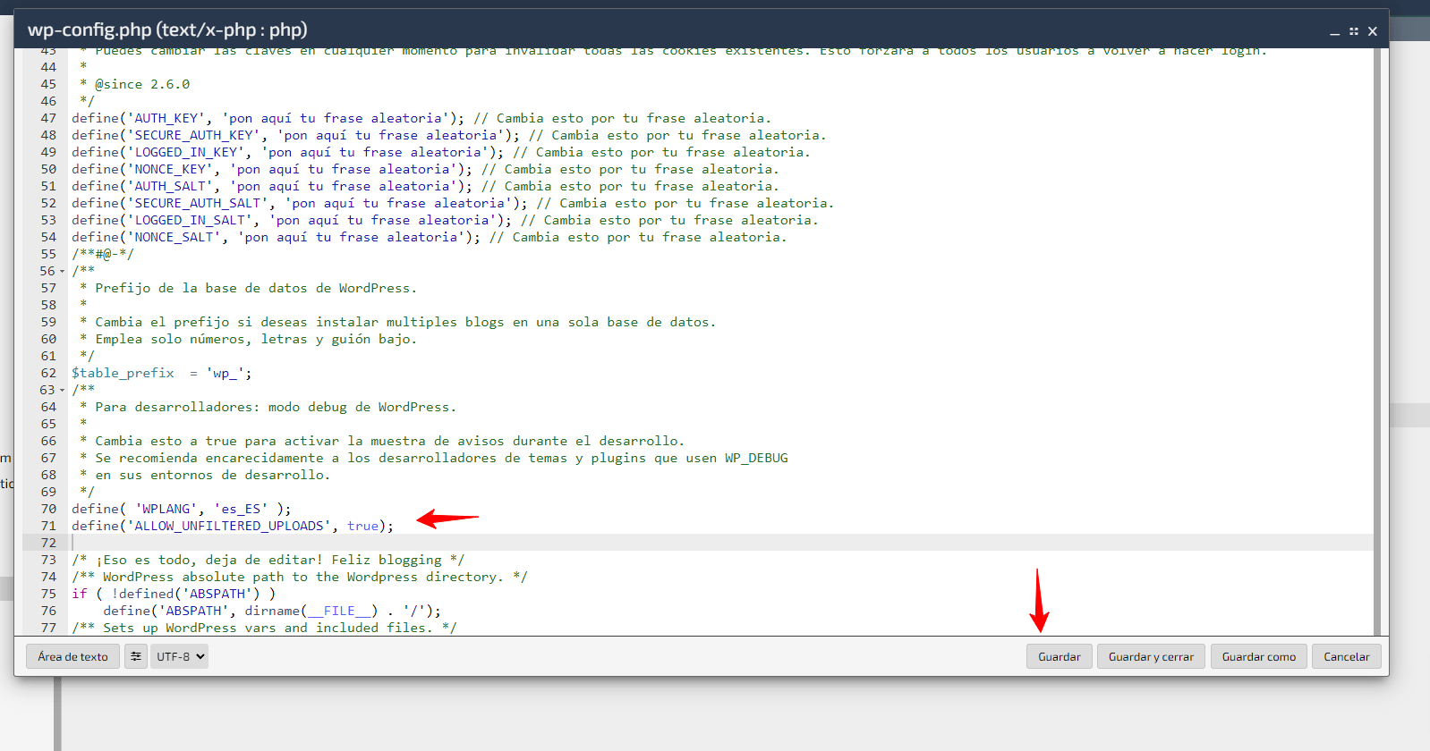Close the wp-config.php editor dialog
The image size is (1430, 751).
1373,31
